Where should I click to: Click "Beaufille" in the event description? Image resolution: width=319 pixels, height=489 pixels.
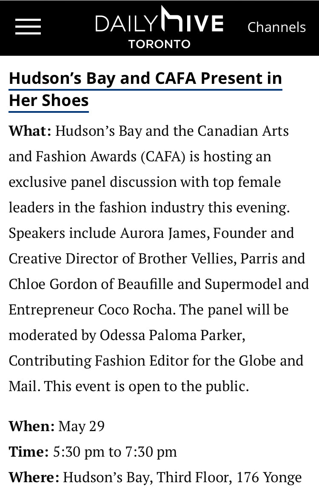[145, 284]
